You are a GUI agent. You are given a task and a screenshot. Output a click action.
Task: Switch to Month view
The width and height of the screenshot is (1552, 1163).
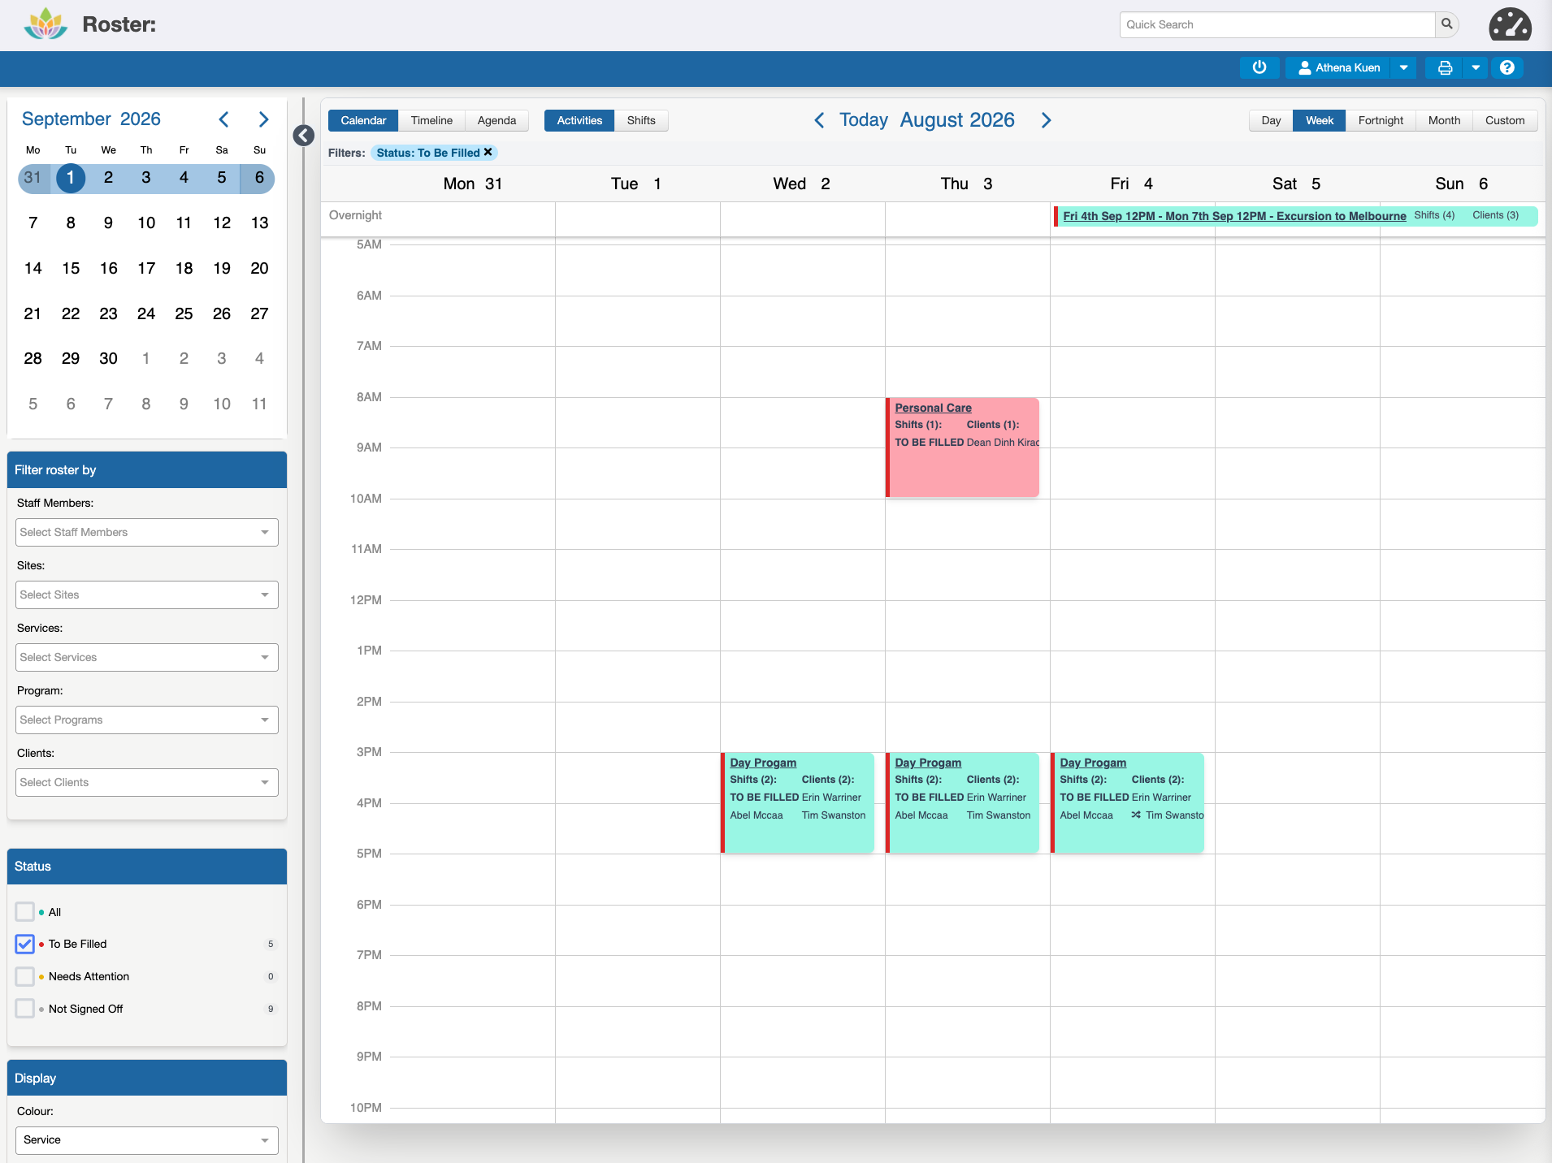(1444, 120)
